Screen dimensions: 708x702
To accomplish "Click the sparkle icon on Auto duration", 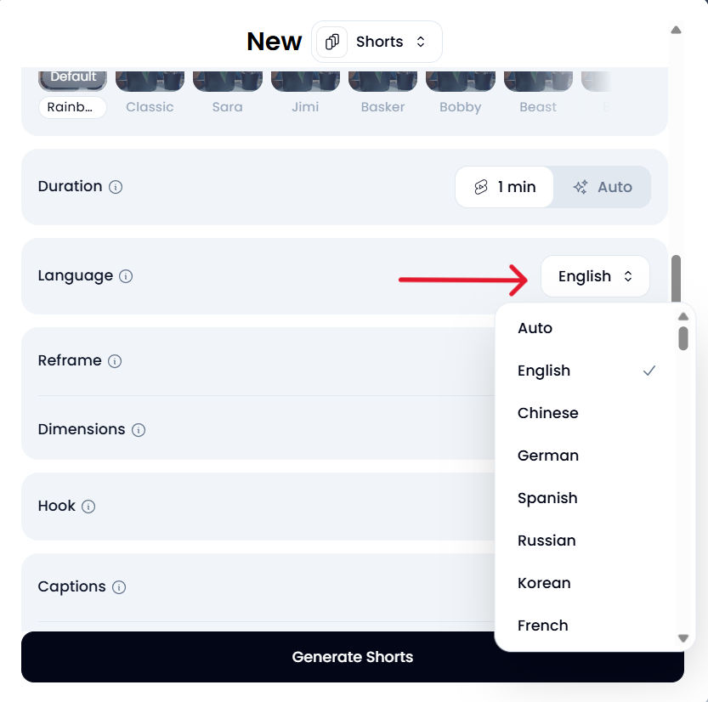I will click(x=581, y=187).
